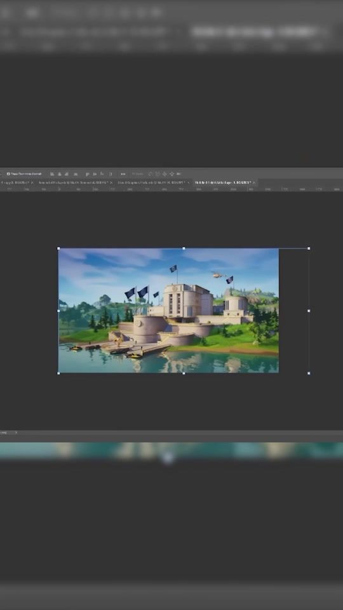This screenshot has width=343, height=610.
Task: Click the bottom-right transform handle
Action: tap(309, 374)
